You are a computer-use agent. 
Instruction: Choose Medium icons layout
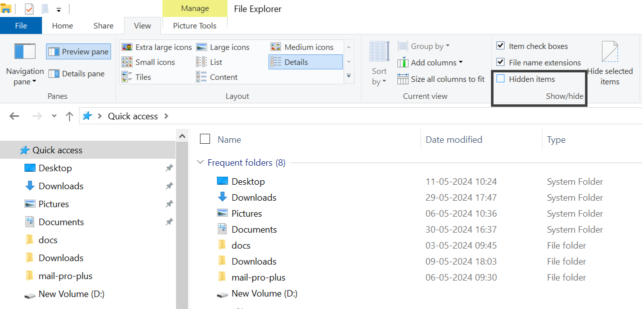[302, 47]
